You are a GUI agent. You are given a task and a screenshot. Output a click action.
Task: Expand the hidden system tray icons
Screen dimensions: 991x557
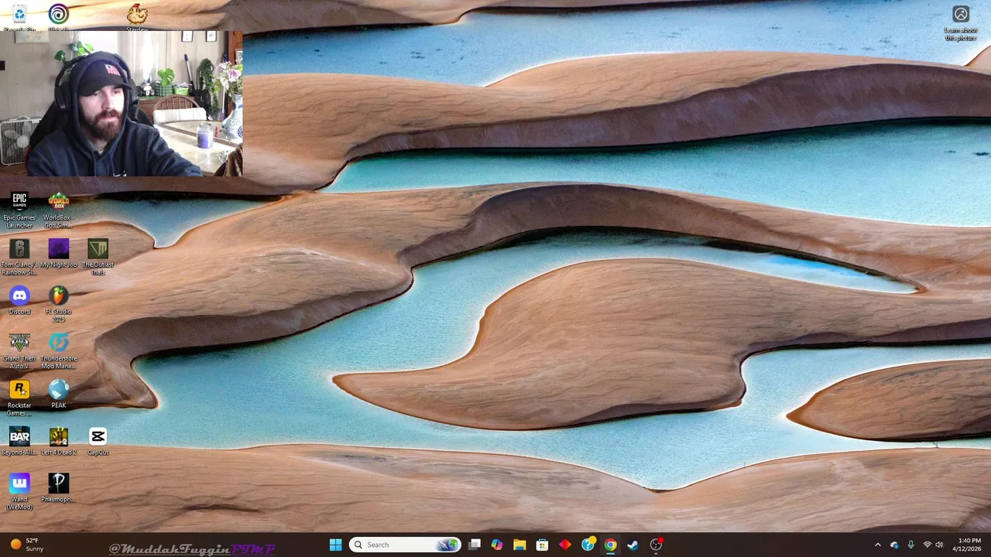[877, 545]
